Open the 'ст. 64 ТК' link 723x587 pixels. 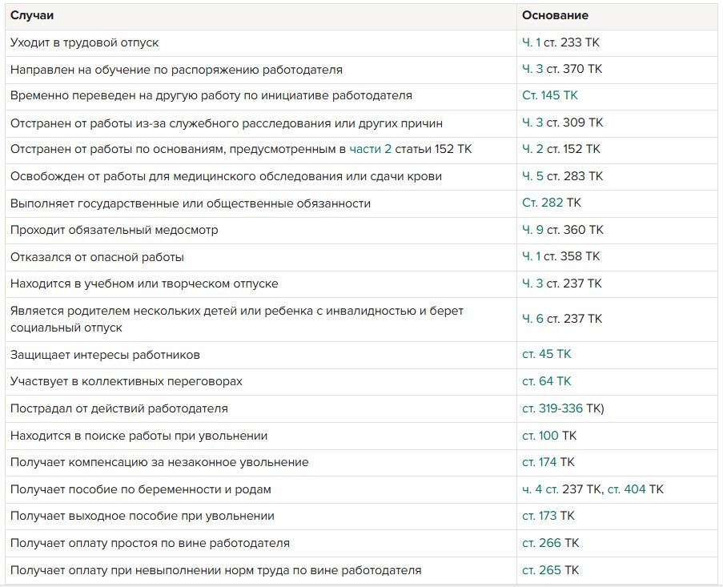pos(546,381)
